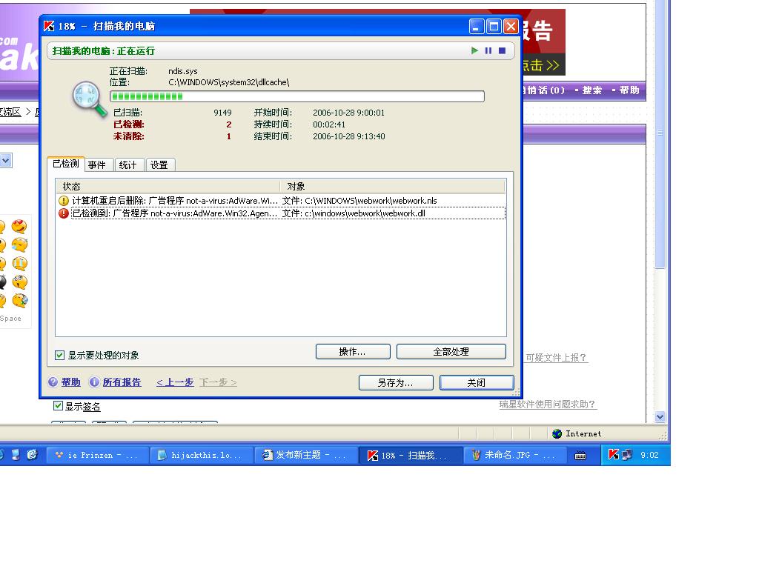Pause the running scan
This screenshot has height=569, width=759.
(488, 50)
